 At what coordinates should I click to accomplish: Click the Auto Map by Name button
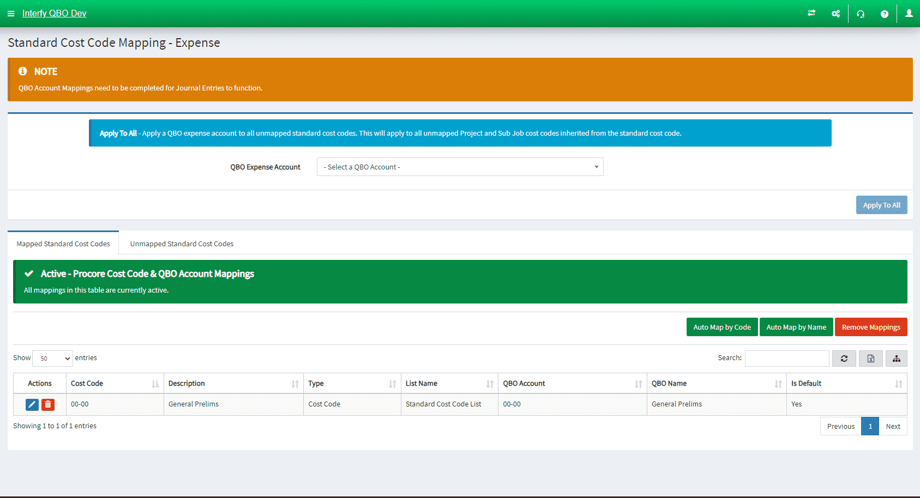coord(796,327)
